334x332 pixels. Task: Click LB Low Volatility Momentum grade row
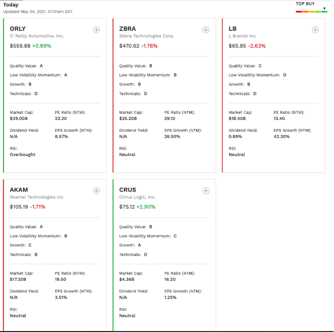(x=257, y=75)
